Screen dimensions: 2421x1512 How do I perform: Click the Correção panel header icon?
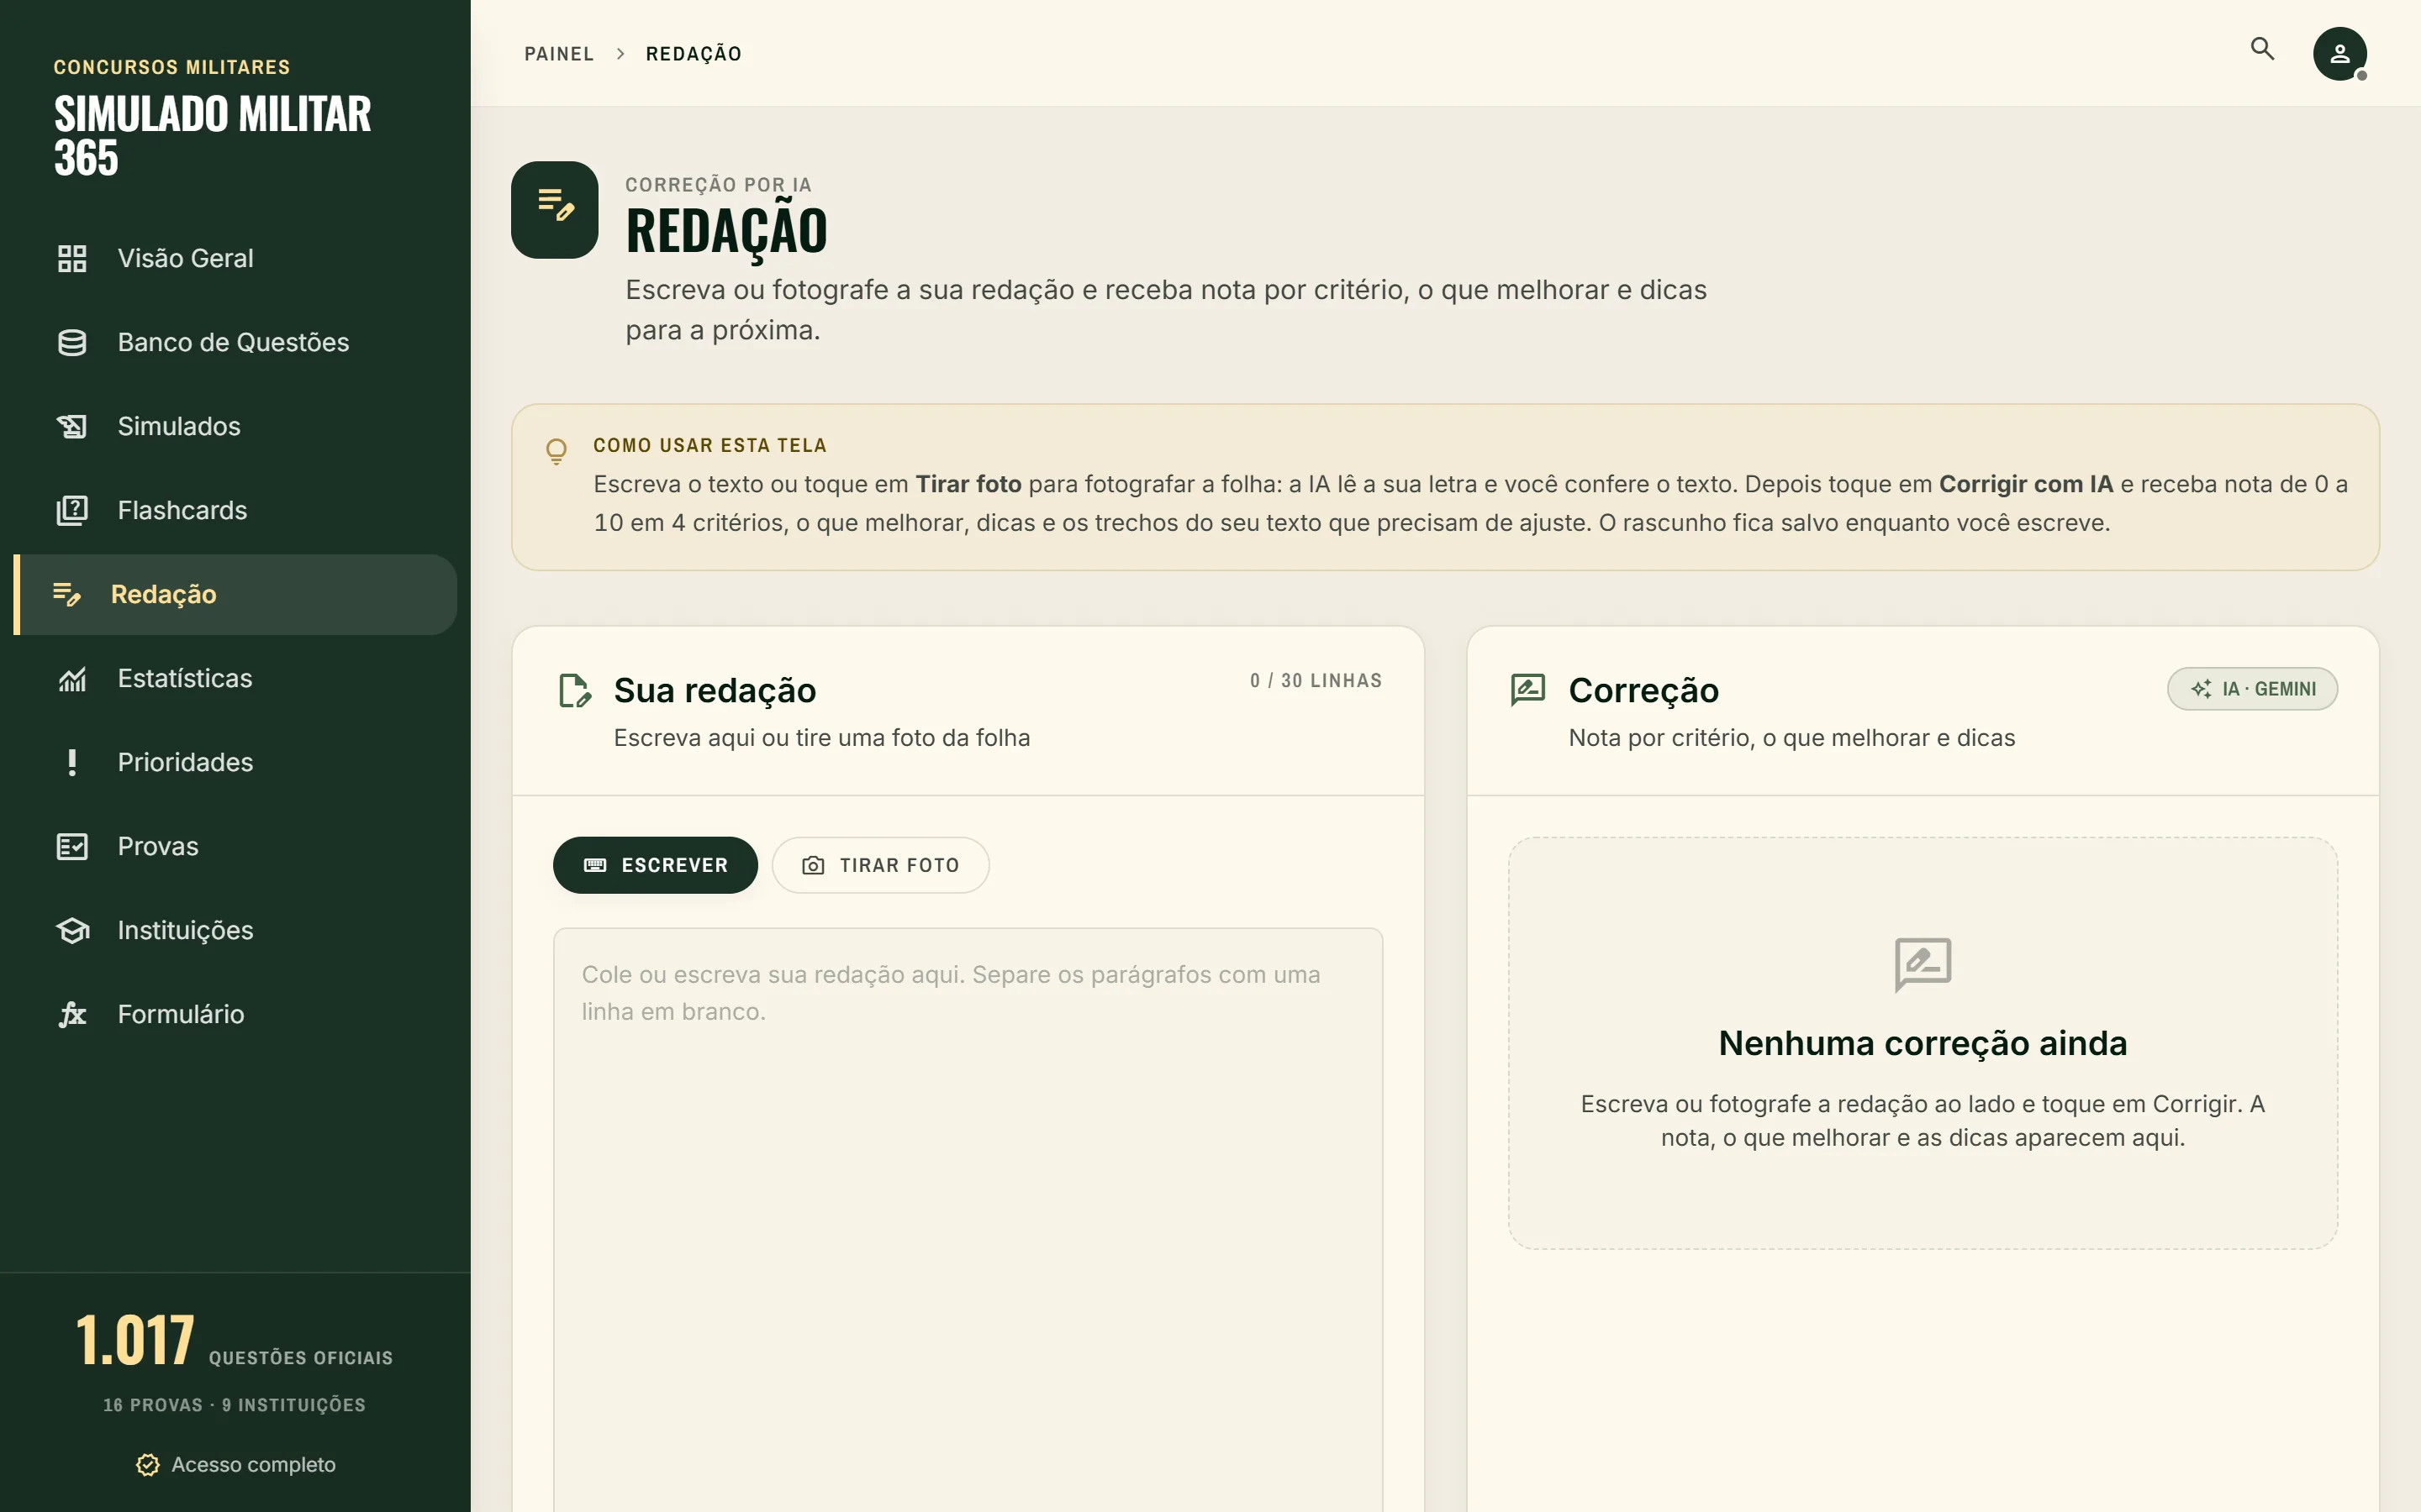point(1527,690)
